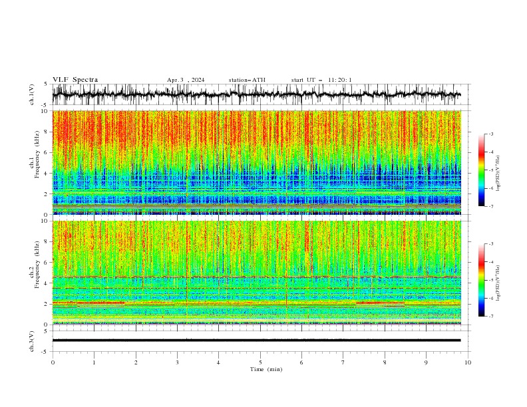Screen dimensions: 527x407
Task: Select the "ch.1 Frequency (kHz)" axis label
Action: [x=35, y=154]
